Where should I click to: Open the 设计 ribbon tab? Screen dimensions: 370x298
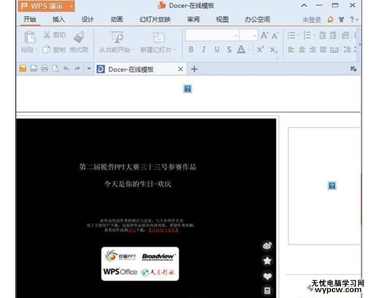[x=87, y=19]
